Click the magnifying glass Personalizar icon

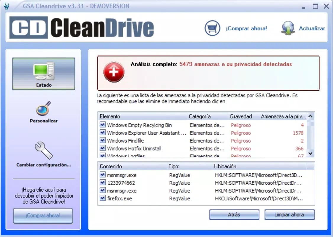tap(43, 108)
